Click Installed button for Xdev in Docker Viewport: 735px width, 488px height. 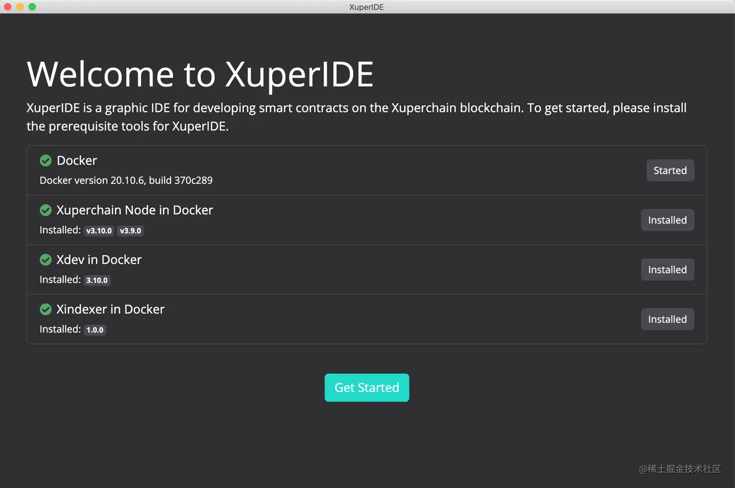click(x=667, y=270)
